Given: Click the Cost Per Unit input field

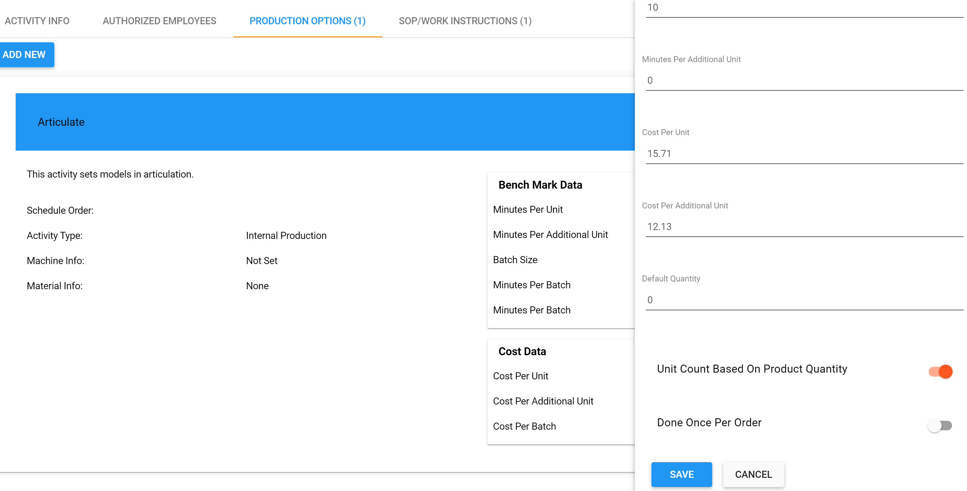Looking at the screenshot, I should coord(803,153).
